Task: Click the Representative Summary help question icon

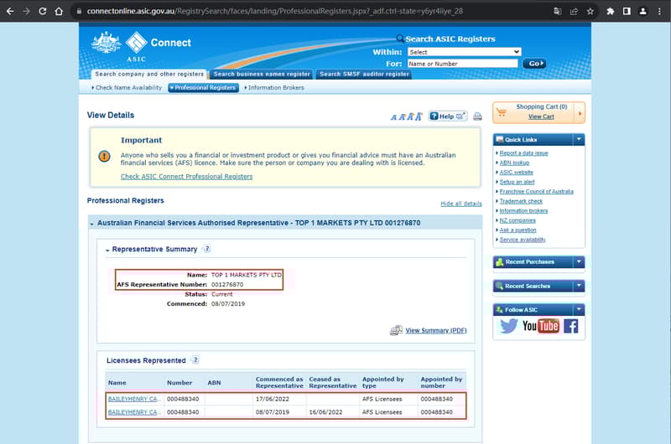Action: pyautogui.click(x=206, y=249)
